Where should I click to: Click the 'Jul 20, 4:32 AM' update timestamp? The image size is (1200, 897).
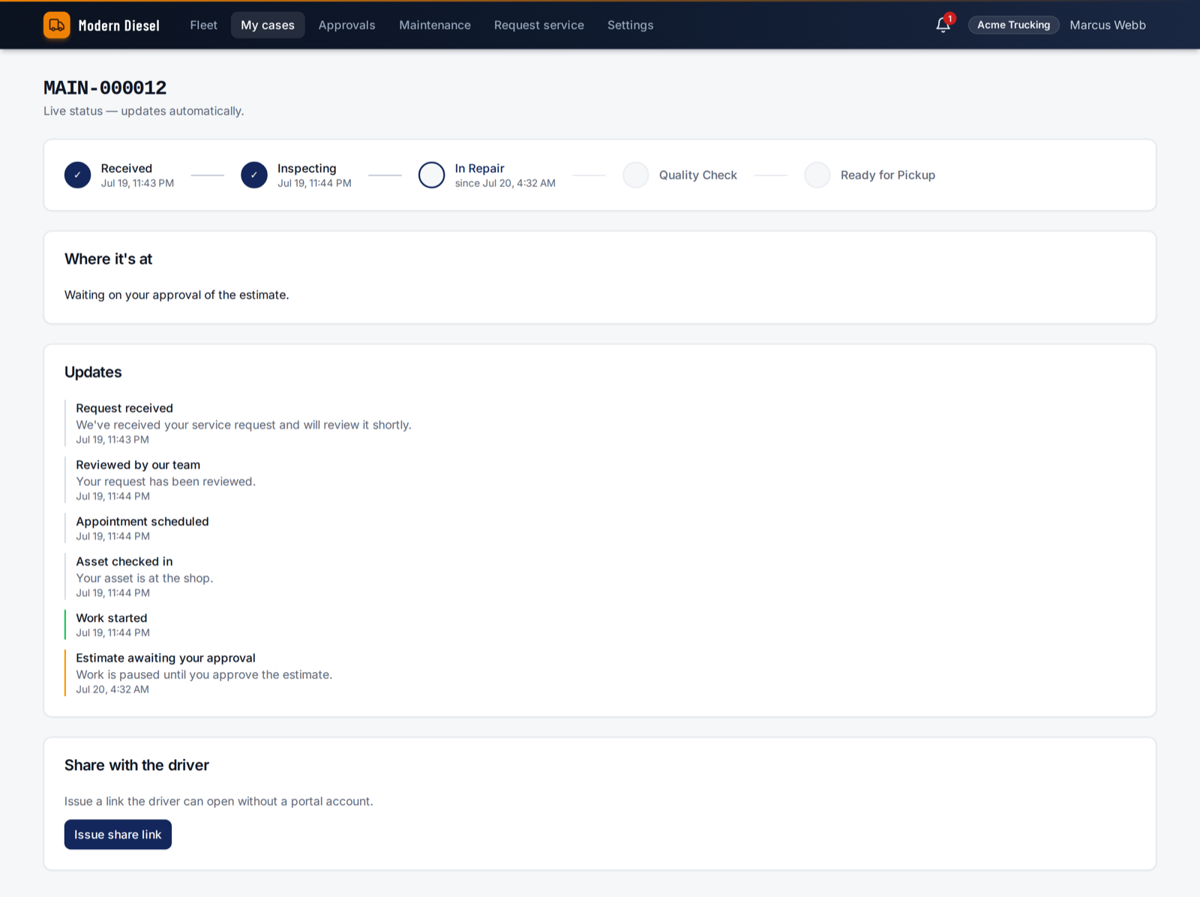tap(112, 689)
